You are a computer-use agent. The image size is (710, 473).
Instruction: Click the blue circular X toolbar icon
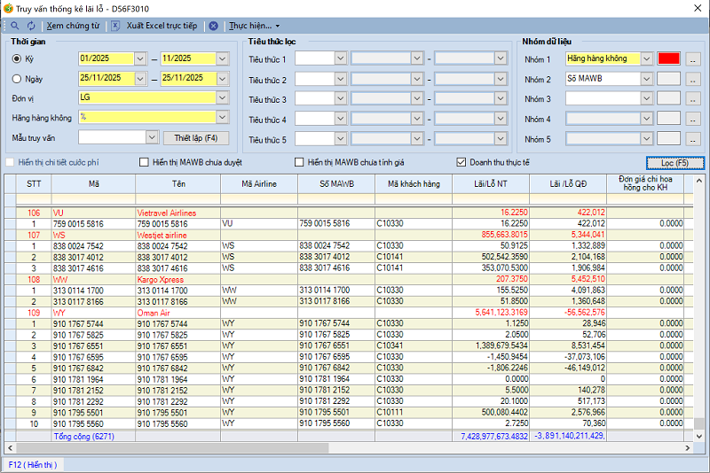(x=213, y=26)
